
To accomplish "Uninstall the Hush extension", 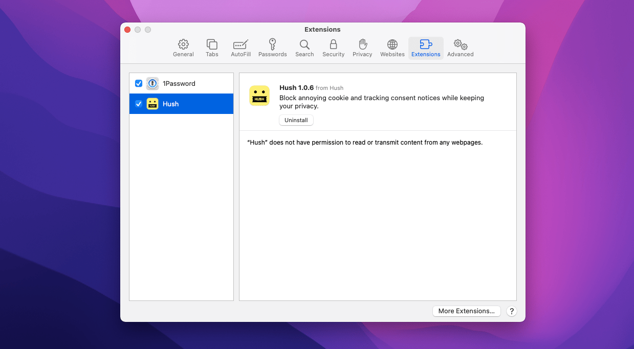I will pyautogui.click(x=296, y=120).
